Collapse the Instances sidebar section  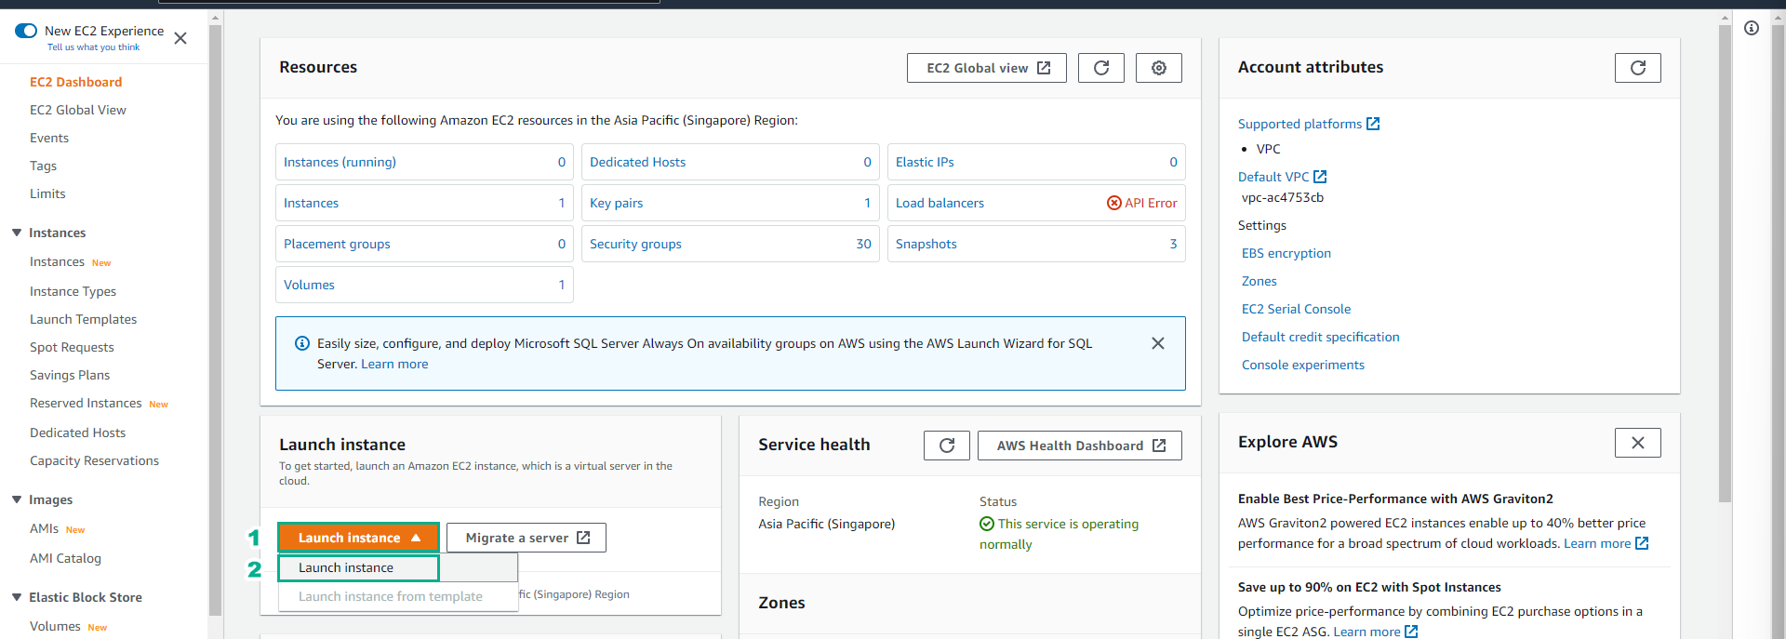point(17,233)
